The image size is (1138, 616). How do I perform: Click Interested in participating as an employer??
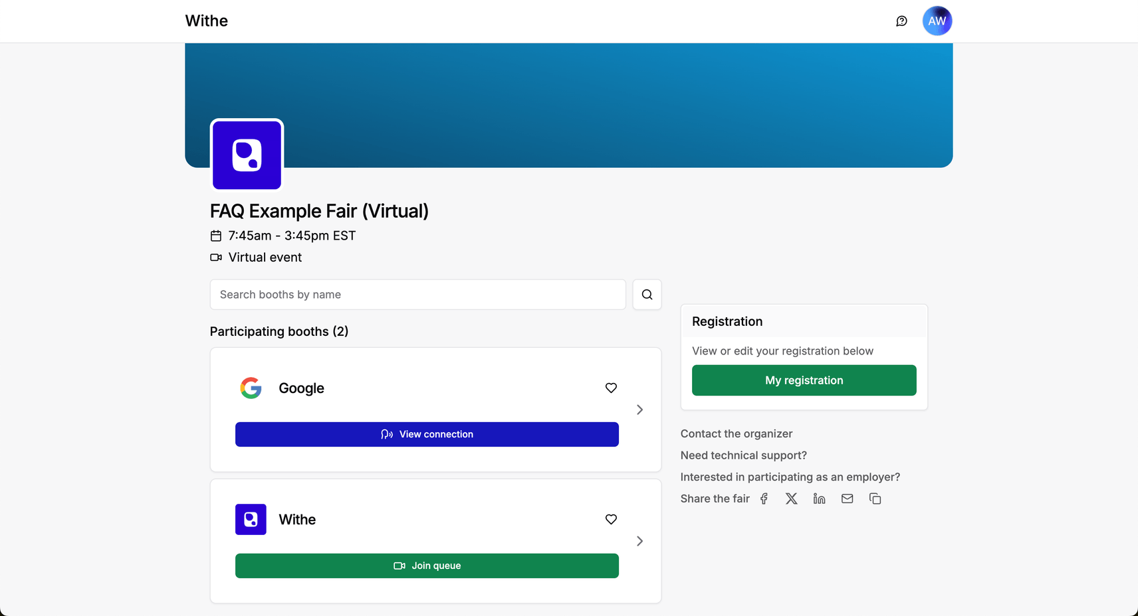[790, 477]
